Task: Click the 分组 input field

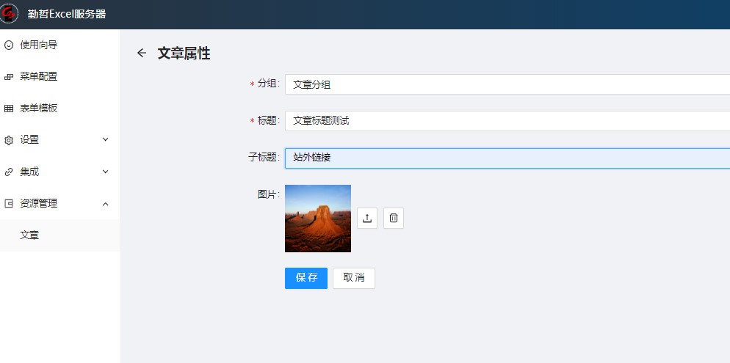Action: click(507, 84)
